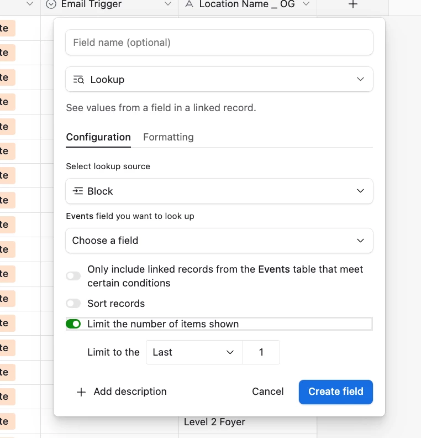This screenshot has width=421, height=438.
Task: Disable Limit the number of items shown
Action: tap(73, 324)
